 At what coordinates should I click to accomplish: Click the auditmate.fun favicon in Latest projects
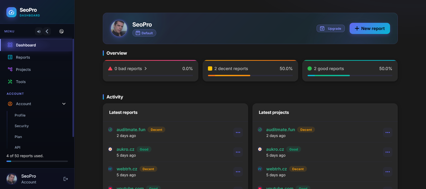coord(260,130)
